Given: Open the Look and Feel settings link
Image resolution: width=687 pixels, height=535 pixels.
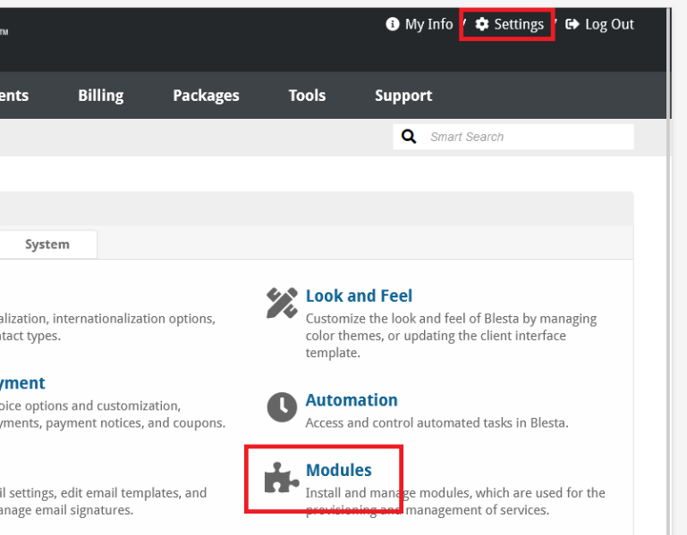Looking at the screenshot, I should (359, 296).
